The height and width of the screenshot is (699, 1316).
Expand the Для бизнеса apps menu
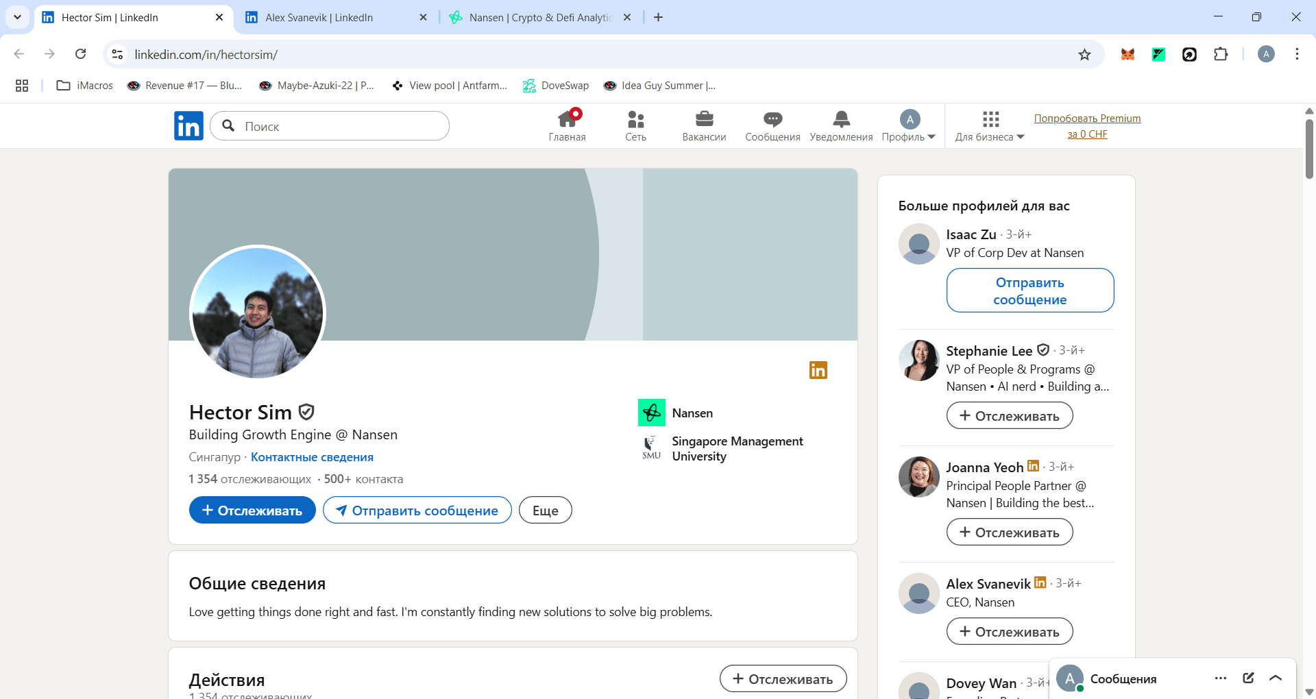(x=990, y=126)
